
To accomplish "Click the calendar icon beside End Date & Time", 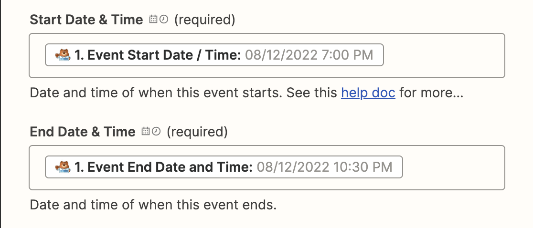I will click(146, 131).
